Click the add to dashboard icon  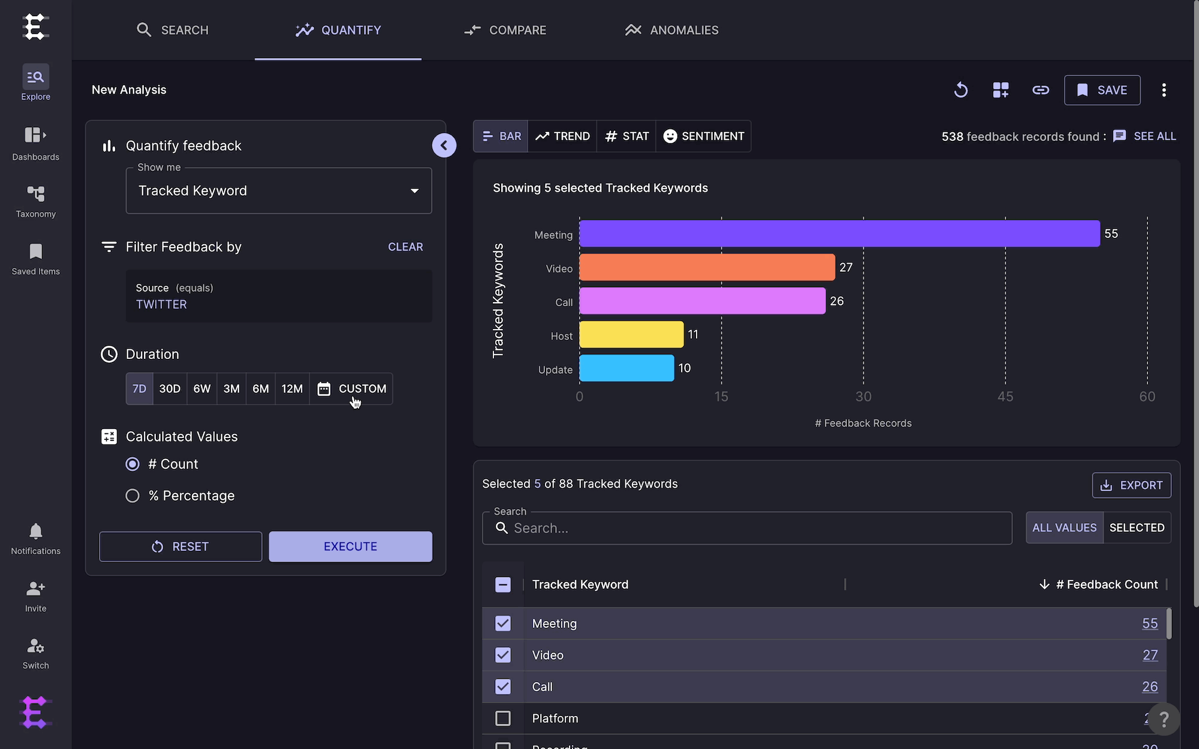[x=1001, y=90]
